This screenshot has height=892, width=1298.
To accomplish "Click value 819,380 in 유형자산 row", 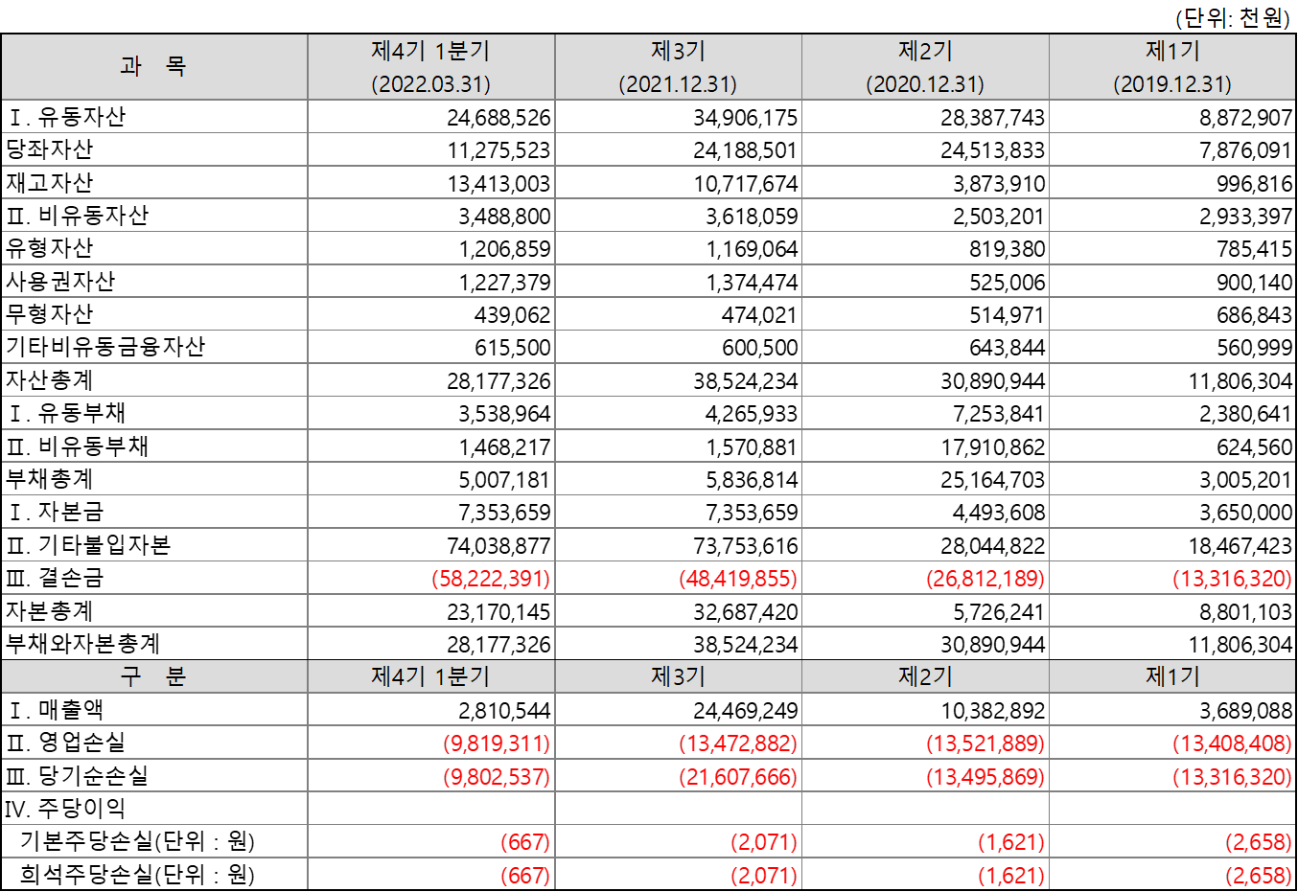I will 1007,249.
